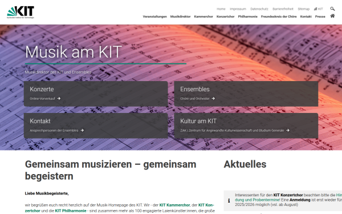
Task: Open the Kontakt card heading
Action: point(40,121)
